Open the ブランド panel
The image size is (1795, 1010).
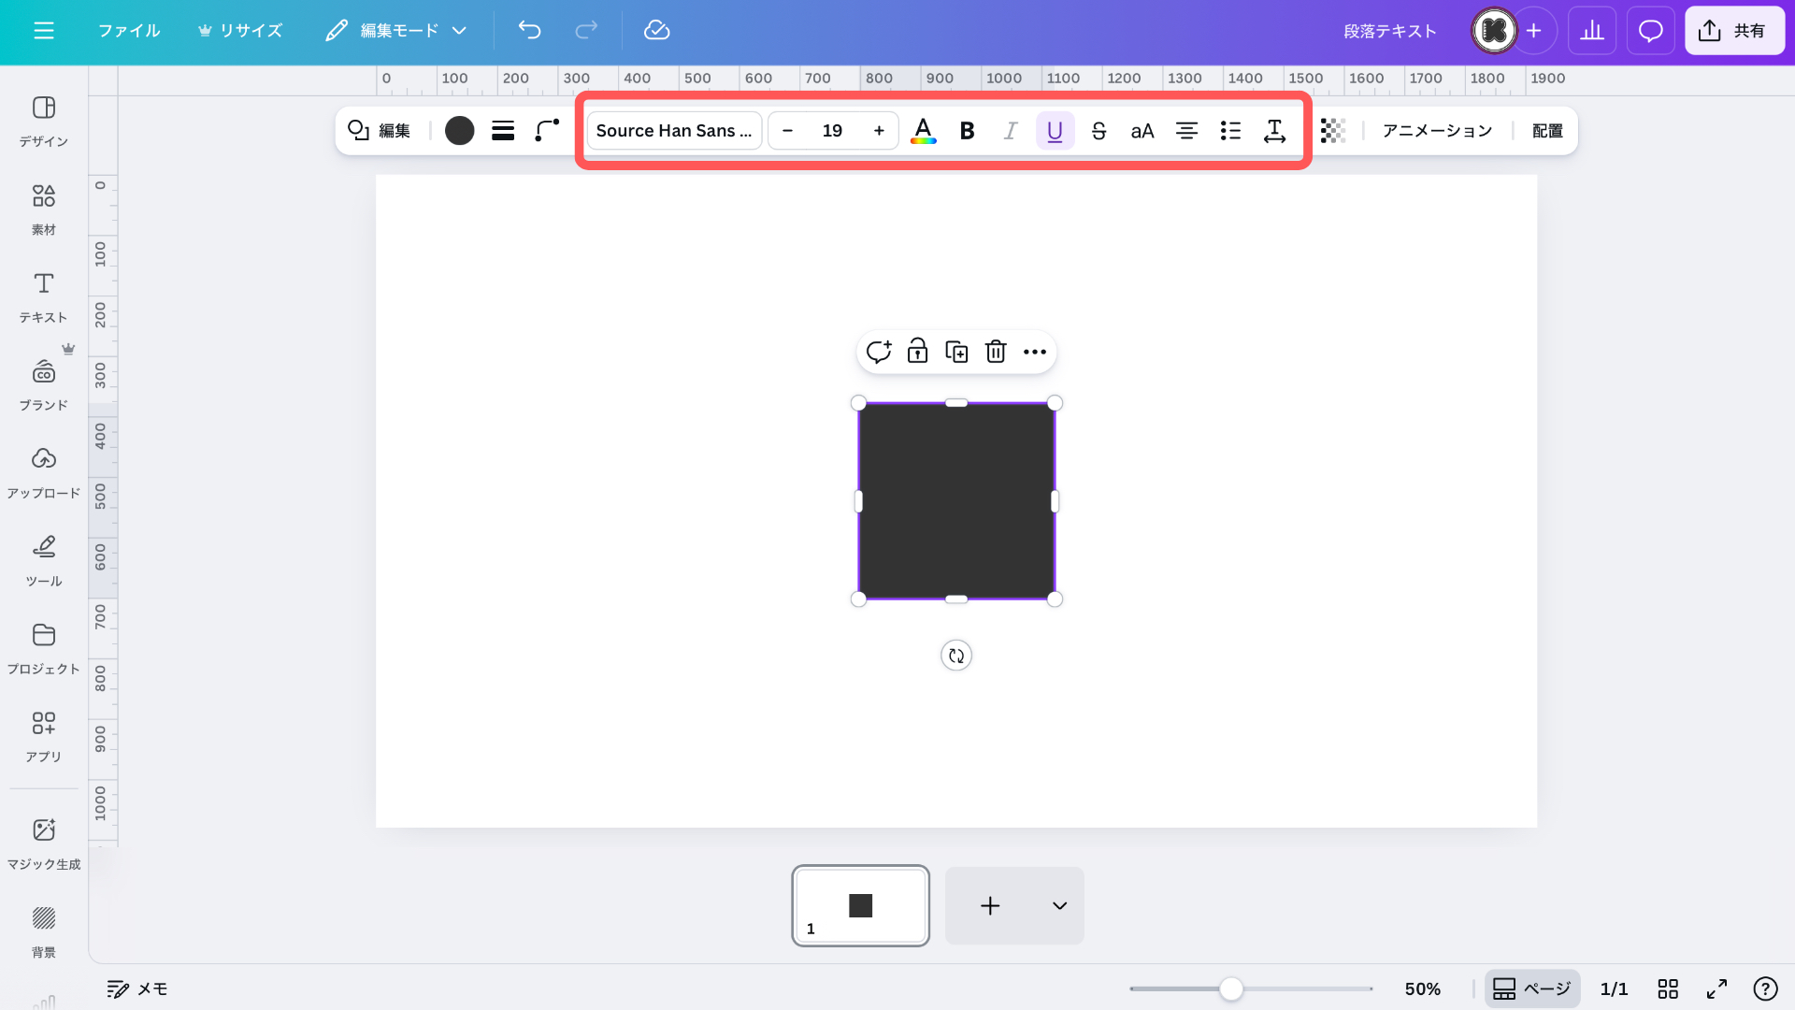click(44, 385)
